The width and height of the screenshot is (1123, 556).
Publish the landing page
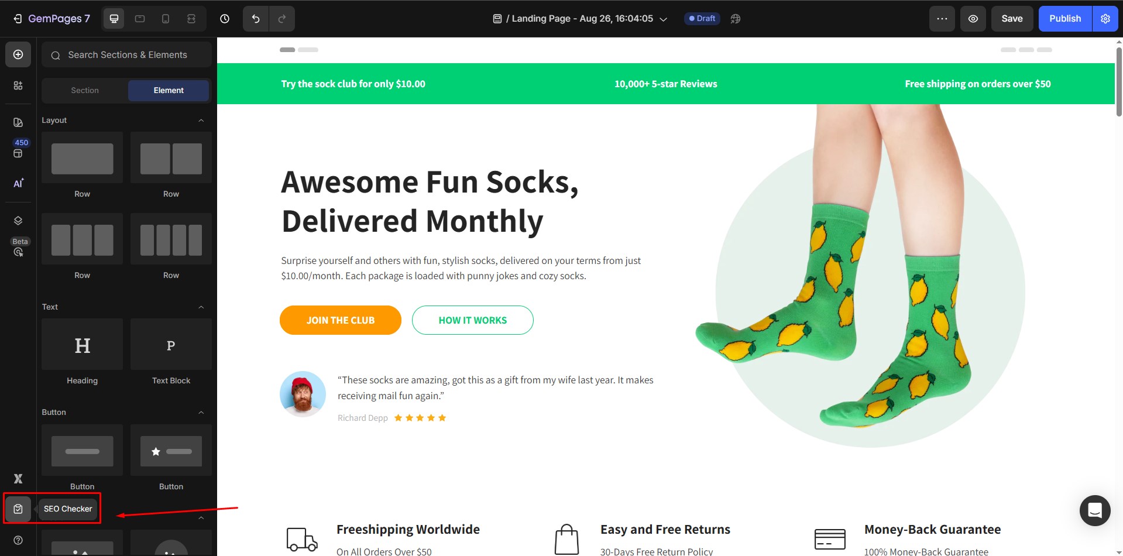[x=1064, y=18]
